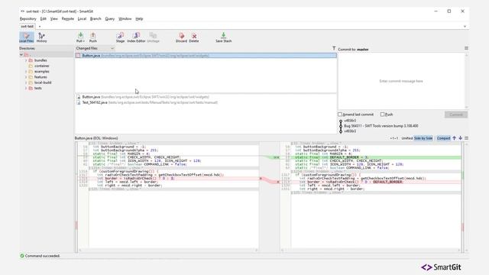Screen dimensions: 489x275
Task: Open the View menu
Action: click(54, 18)
